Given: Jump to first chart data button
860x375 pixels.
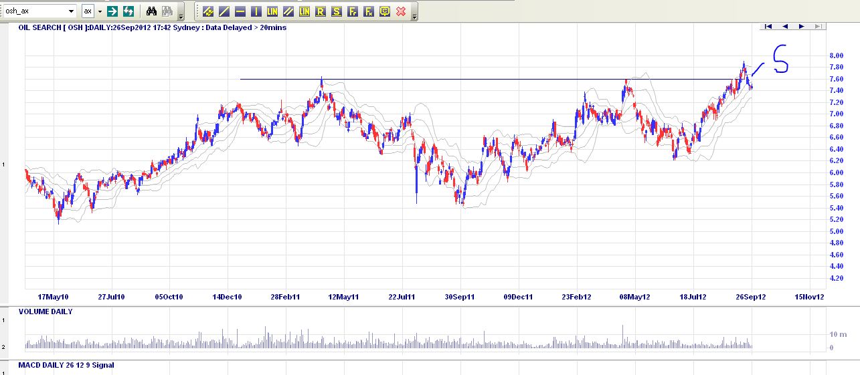Looking at the screenshot, I should click(x=768, y=27).
